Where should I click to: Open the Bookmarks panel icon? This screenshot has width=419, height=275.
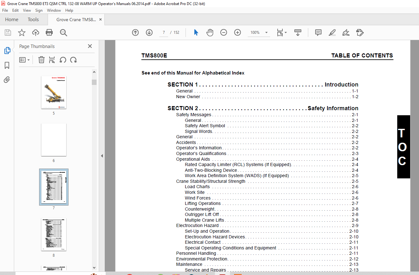click(7, 65)
